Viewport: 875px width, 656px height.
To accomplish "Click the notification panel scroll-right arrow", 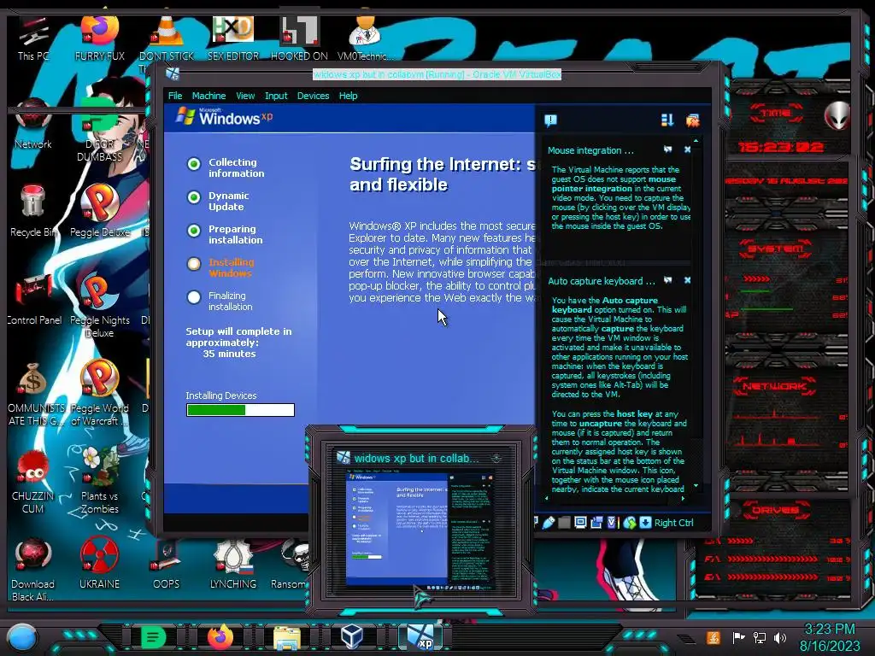I will point(683,498).
